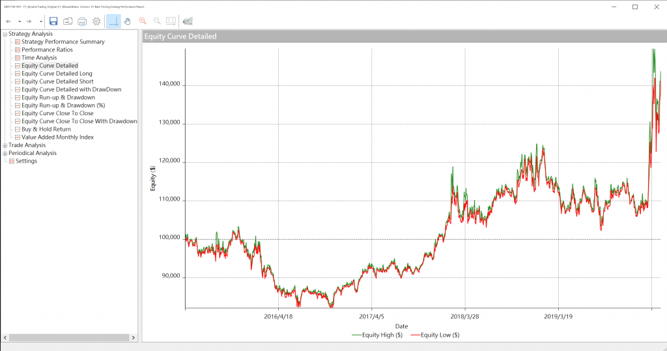Open Strategy Performance Summary report
The width and height of the screenshot is (667, 351).
(x=63, y=42)
